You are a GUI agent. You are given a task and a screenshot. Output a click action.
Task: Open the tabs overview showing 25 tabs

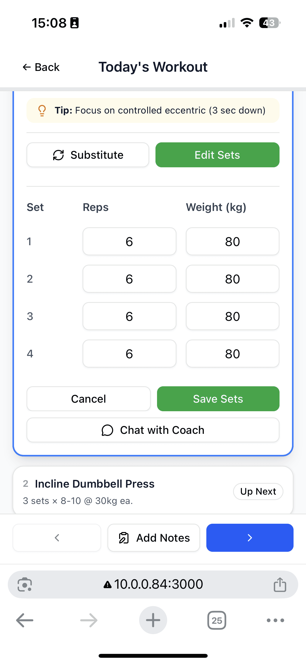(x=217, y=621)
